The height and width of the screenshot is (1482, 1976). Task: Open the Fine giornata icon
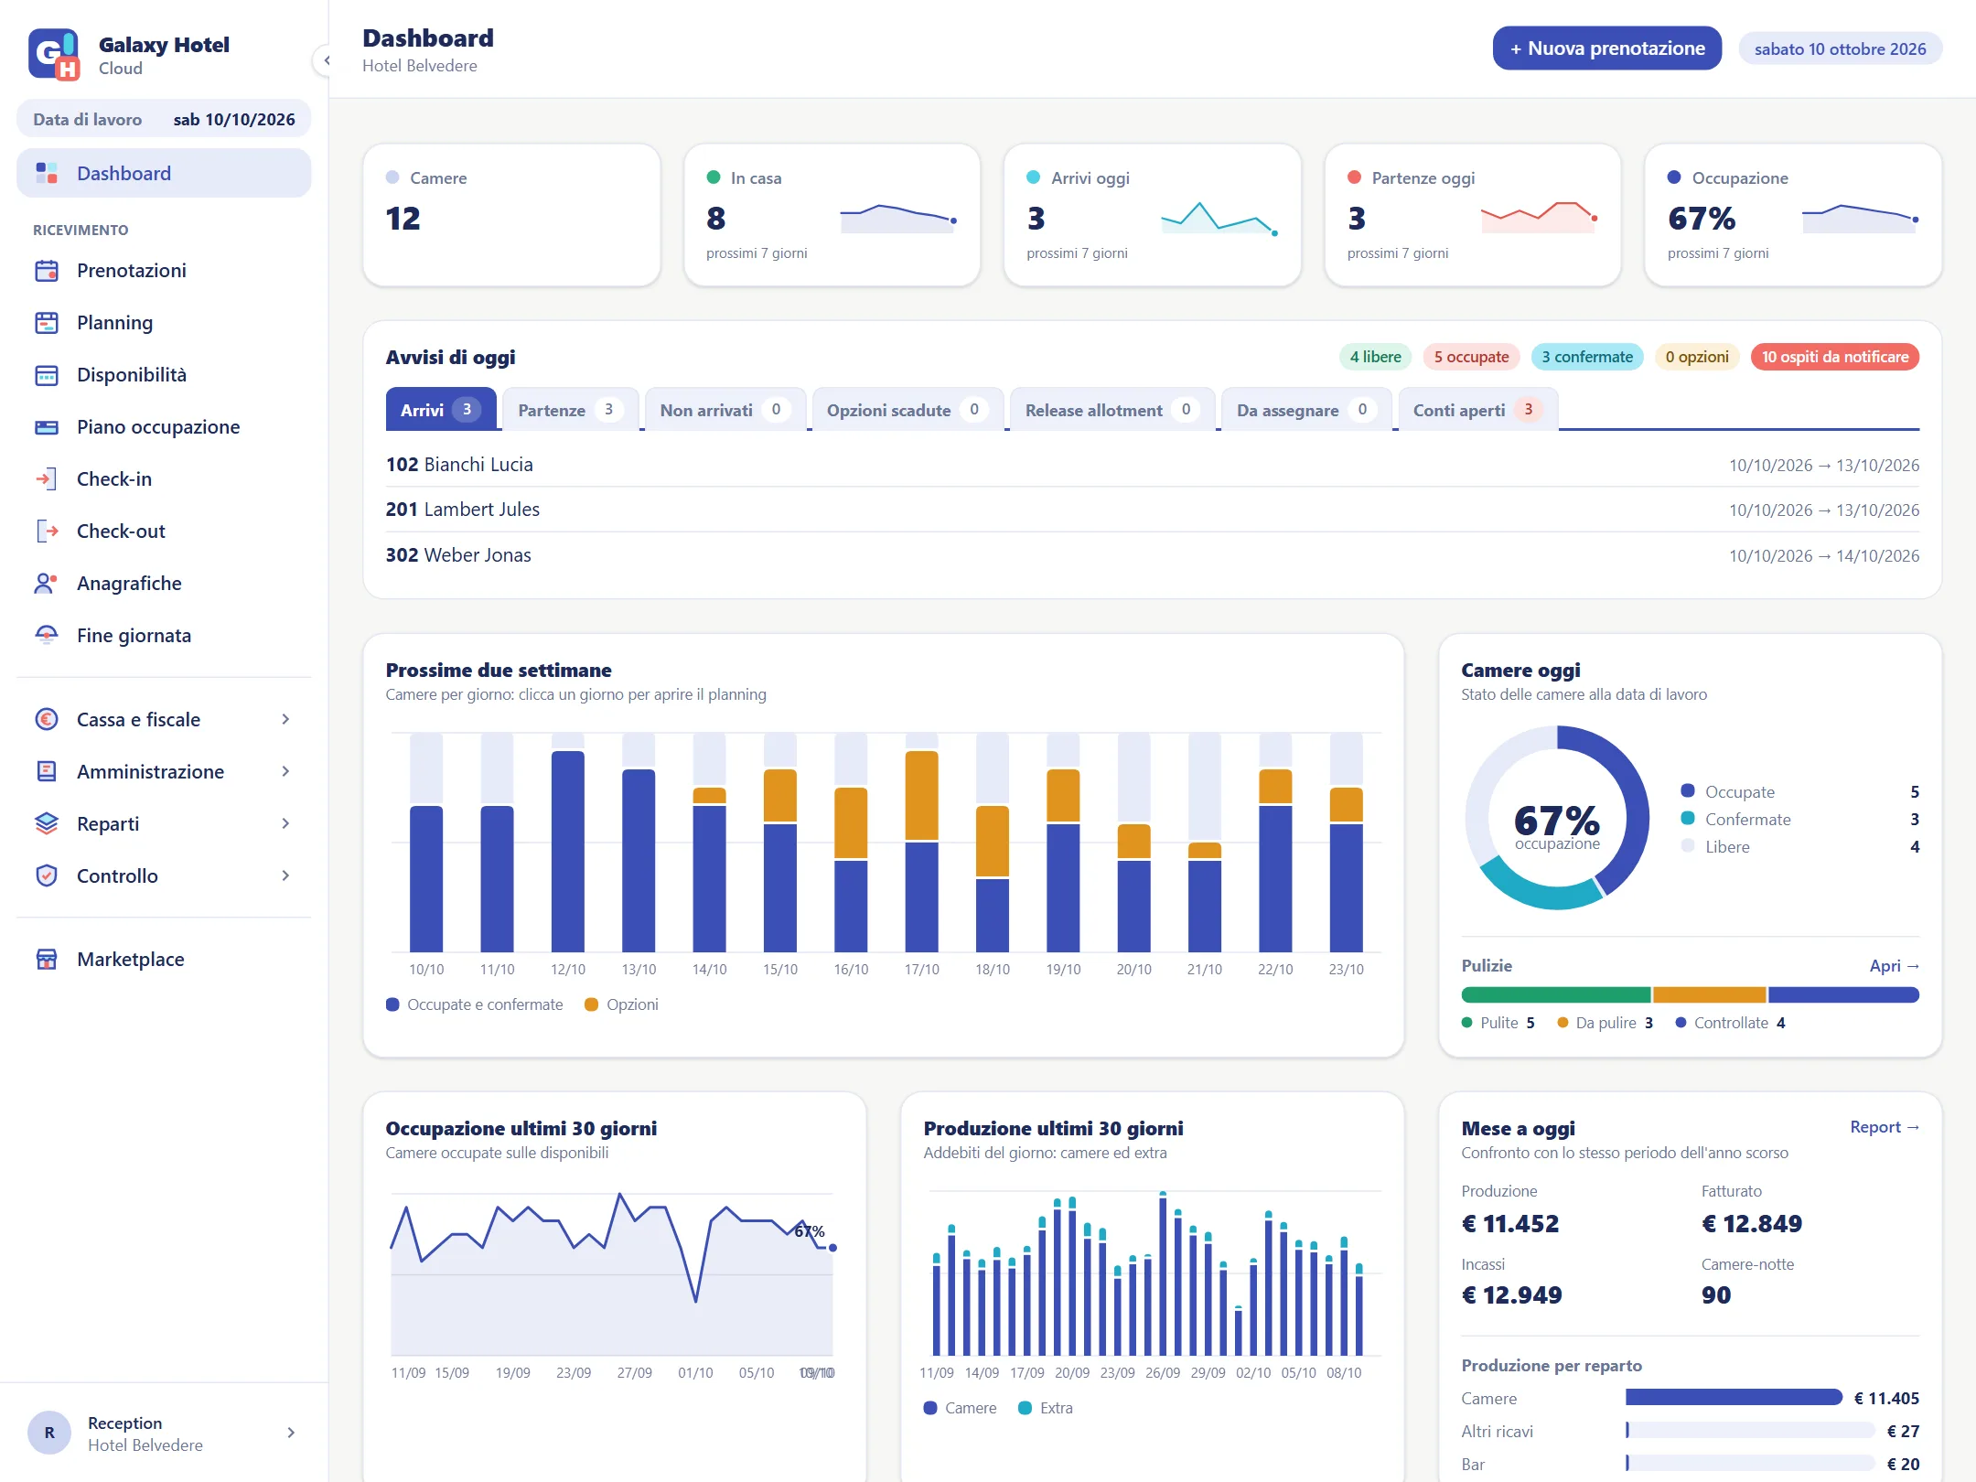click(x=47, y=636)
